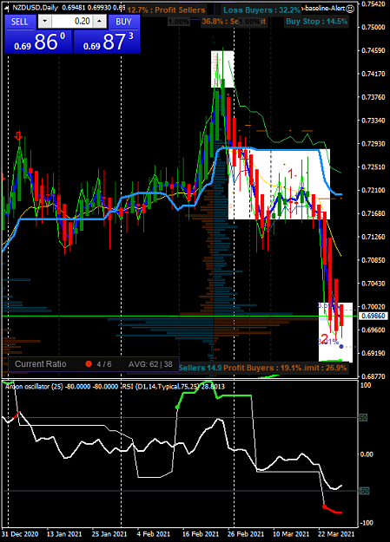Select the 'Profit Buyers : 19.1%' label

tap(262, 368)
